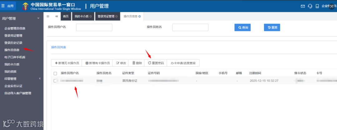Screen dimensions: 337x130
Task: Click the 删除 delete button
Action: (x=137, y=63)
